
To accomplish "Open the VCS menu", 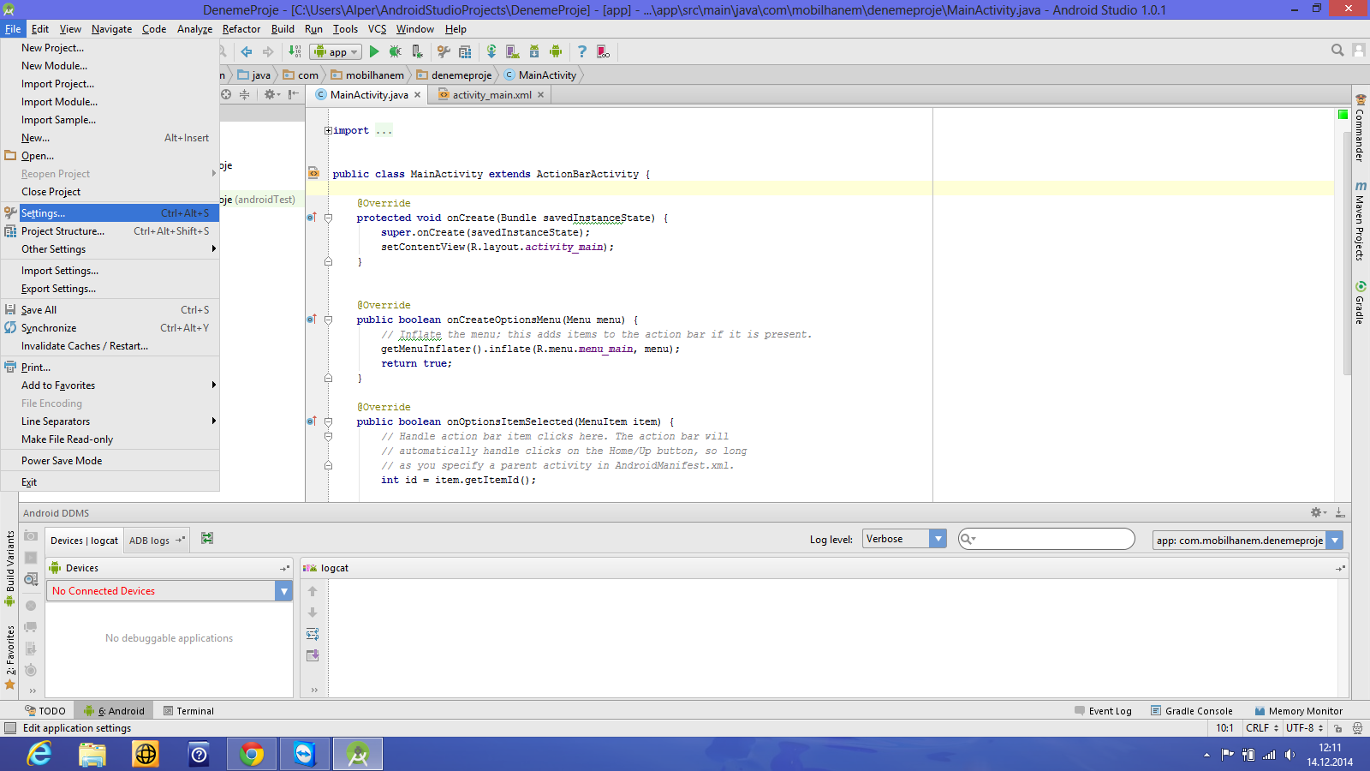I will pyautogui.click(x=377, y=29).
